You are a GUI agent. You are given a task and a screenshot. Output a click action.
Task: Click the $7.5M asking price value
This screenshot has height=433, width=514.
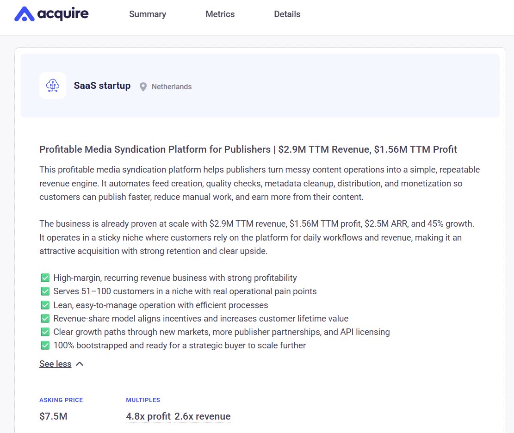coord(53,416)
